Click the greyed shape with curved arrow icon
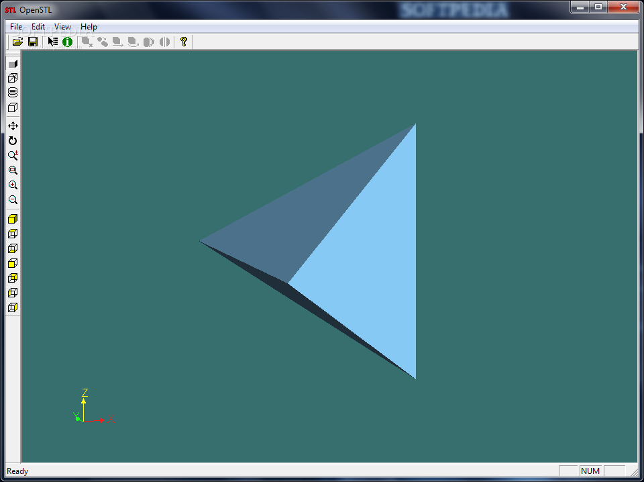The height and width of the screenshot is (482, 644). click(x=133, y=42)
